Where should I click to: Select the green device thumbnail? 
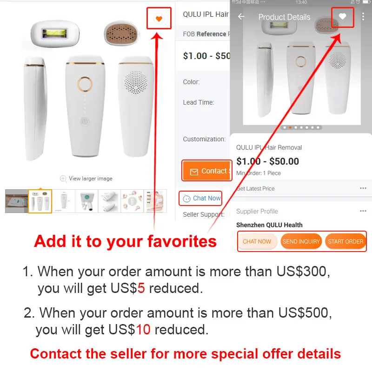[x=86, y=201]
